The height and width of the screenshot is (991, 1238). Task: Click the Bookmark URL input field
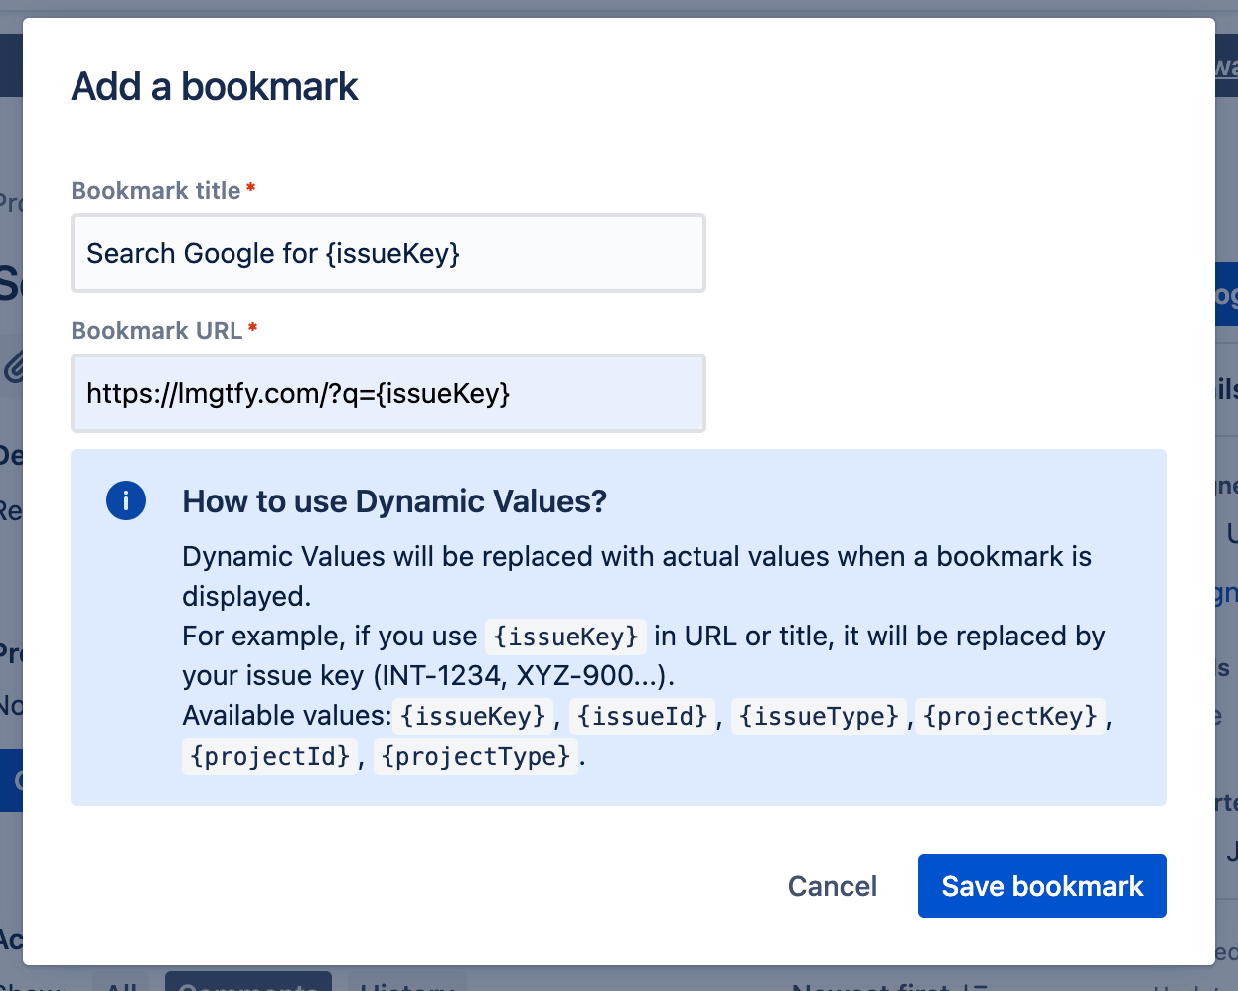(x=387, y=393)
